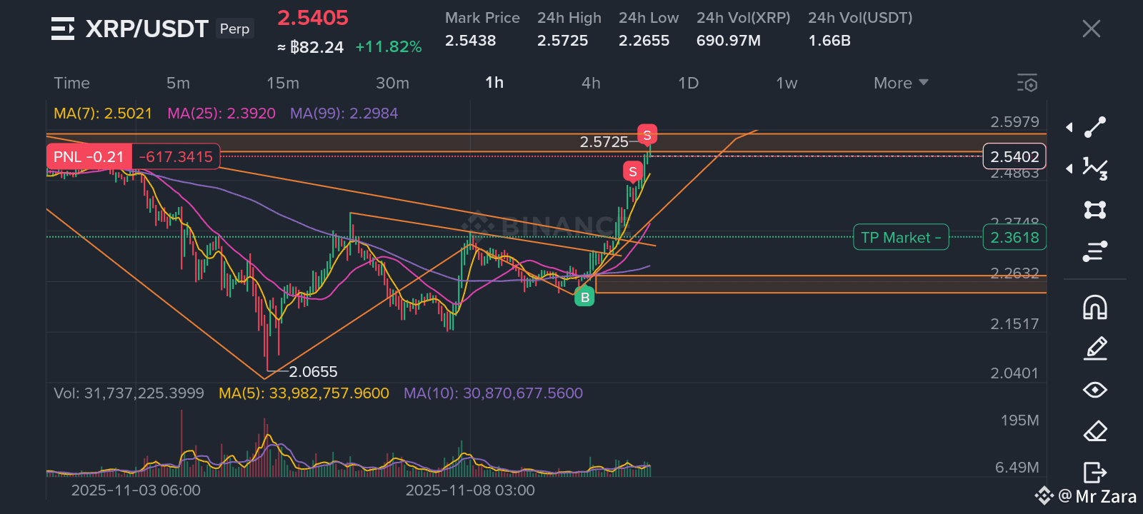Close the full-screen chart view
This screenshot has height=514, width=1143.
pos(1091,29)
